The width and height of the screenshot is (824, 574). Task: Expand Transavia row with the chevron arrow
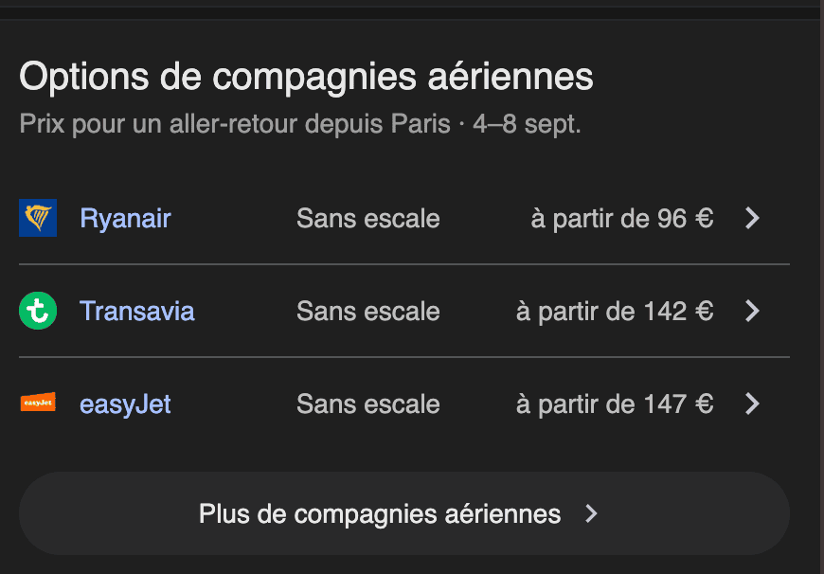click(x=753, y=311)
